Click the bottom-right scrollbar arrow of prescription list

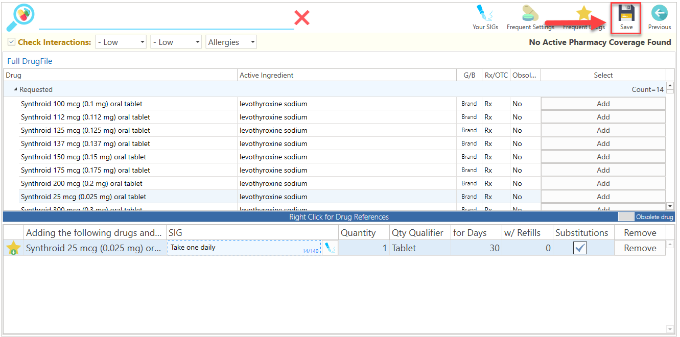tap(670, 329)
